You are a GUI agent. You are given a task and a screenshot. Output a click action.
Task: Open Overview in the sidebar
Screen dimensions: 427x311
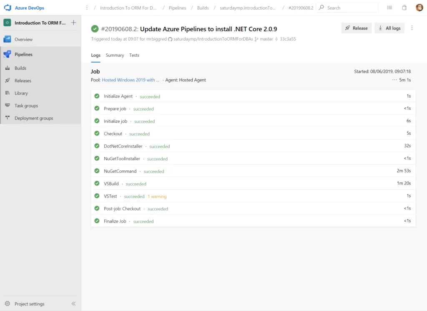click(x=41, y=39)
